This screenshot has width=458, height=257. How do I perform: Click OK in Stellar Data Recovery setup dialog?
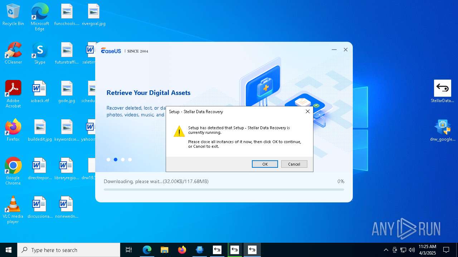[265, 164]
